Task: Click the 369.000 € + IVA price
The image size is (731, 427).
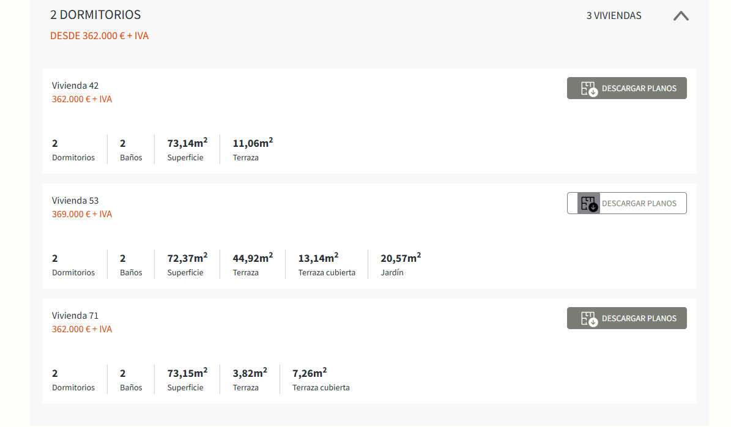Action: point(82,214)
